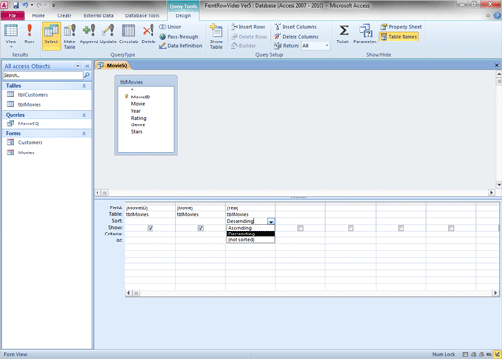502x359 pixels.
Task: Switch to the Database Tools tab
Action: [x=142, y=15]
